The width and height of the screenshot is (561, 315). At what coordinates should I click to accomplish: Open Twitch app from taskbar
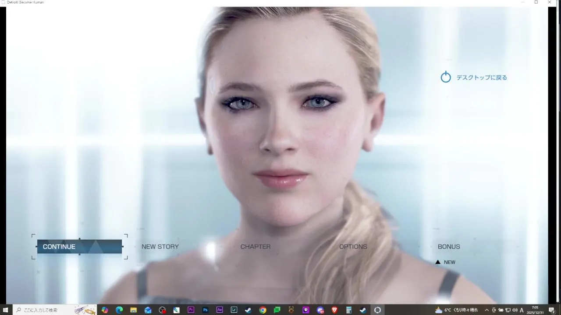coord(305,310)
